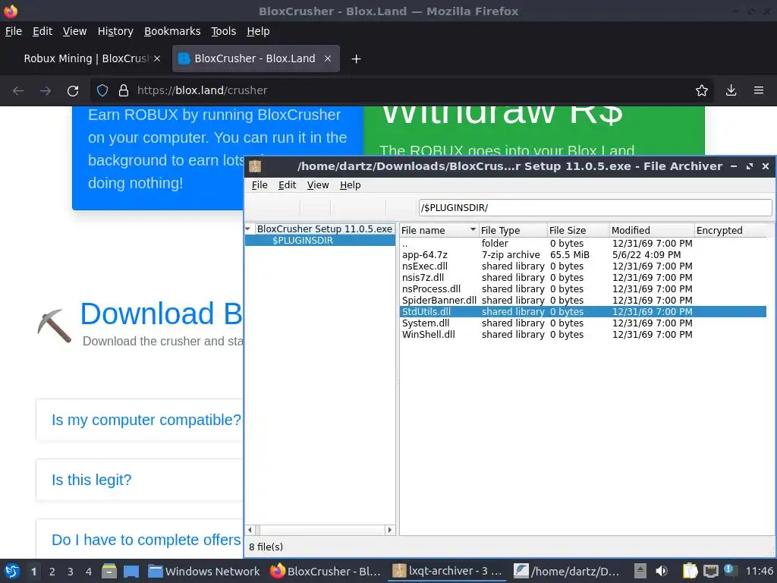This screenshot has height=583, width=777.
Task: View site security padlock info
Action: 124,90
